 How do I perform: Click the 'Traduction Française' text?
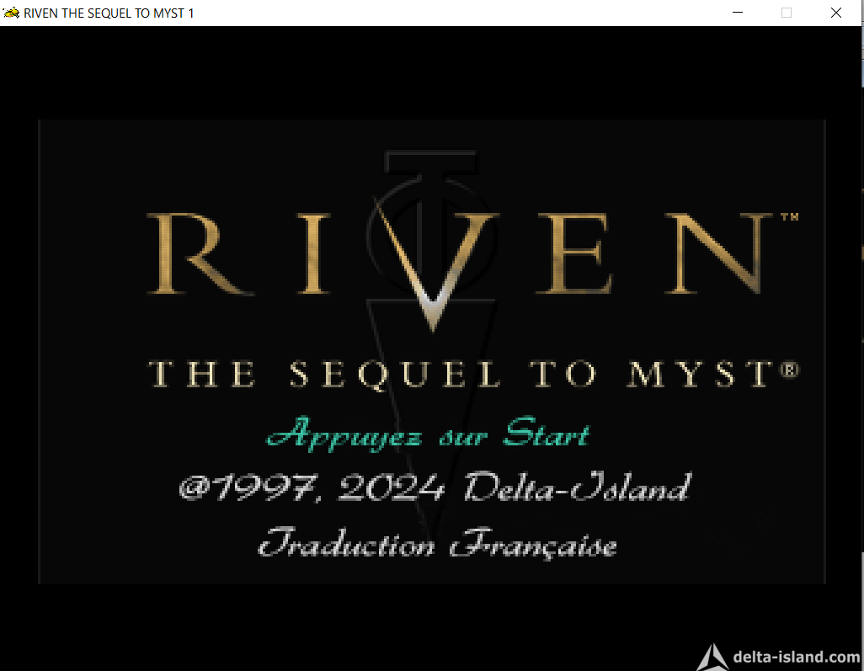pos(437,544)
